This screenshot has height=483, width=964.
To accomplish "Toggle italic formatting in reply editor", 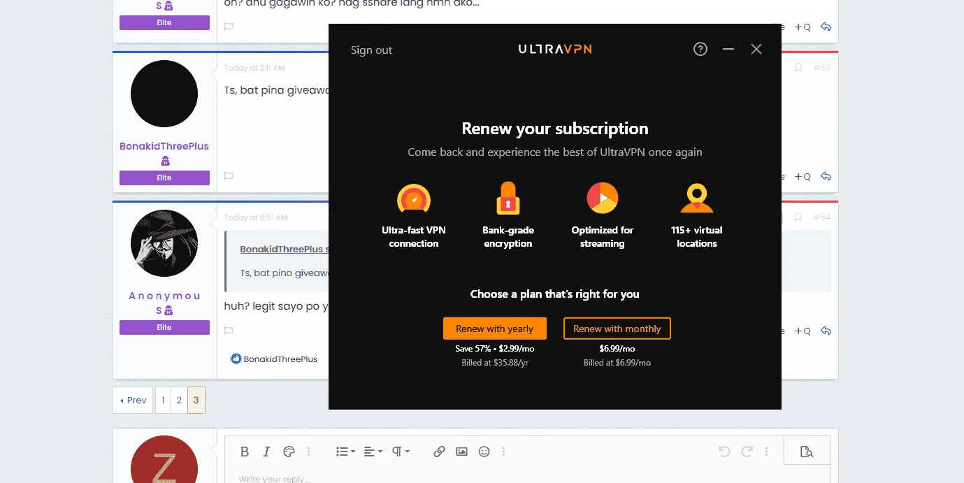I will (x=266, y=452).
